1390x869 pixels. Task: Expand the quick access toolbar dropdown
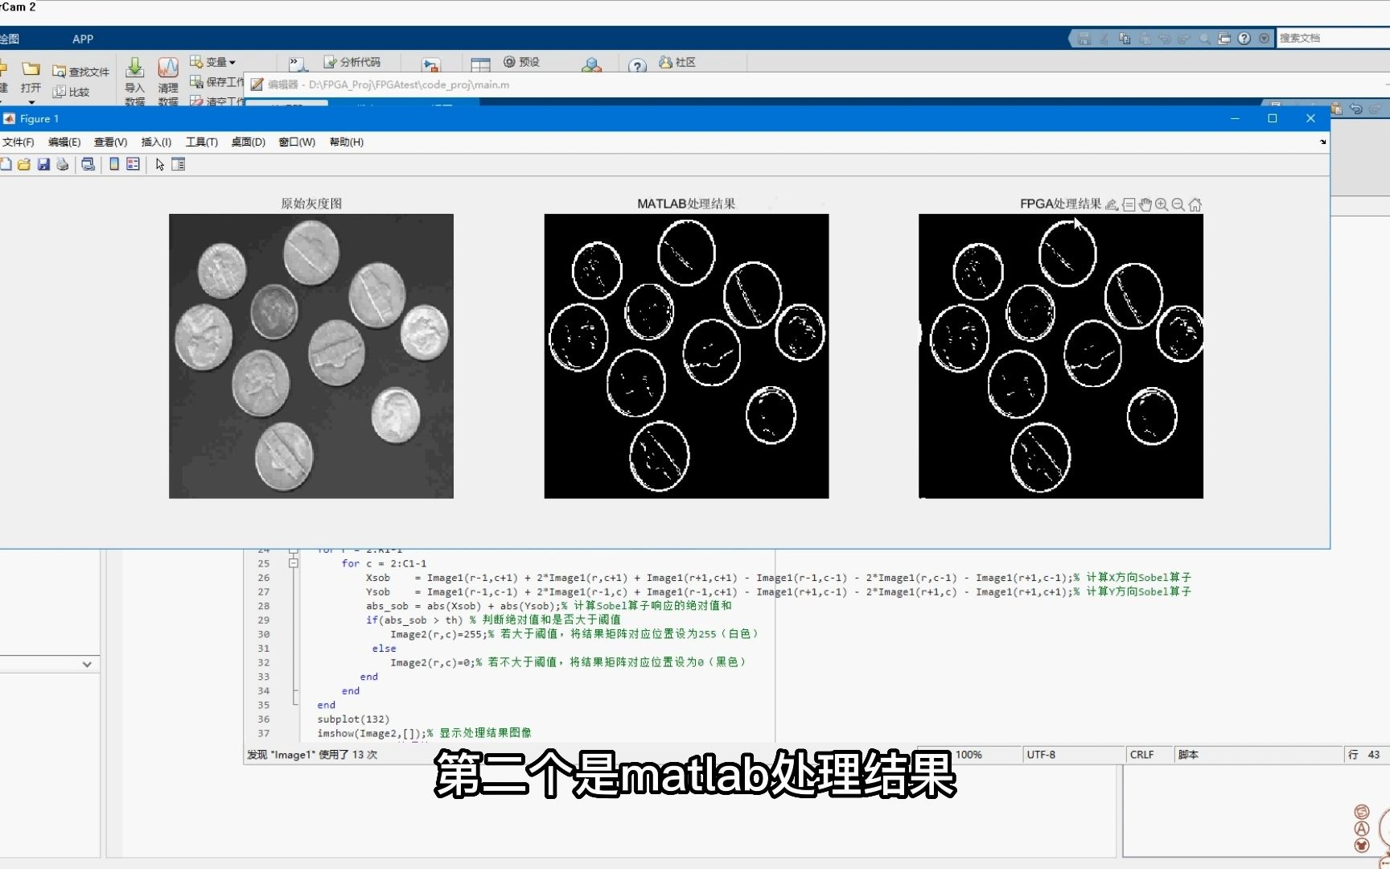click(1263, 38)
